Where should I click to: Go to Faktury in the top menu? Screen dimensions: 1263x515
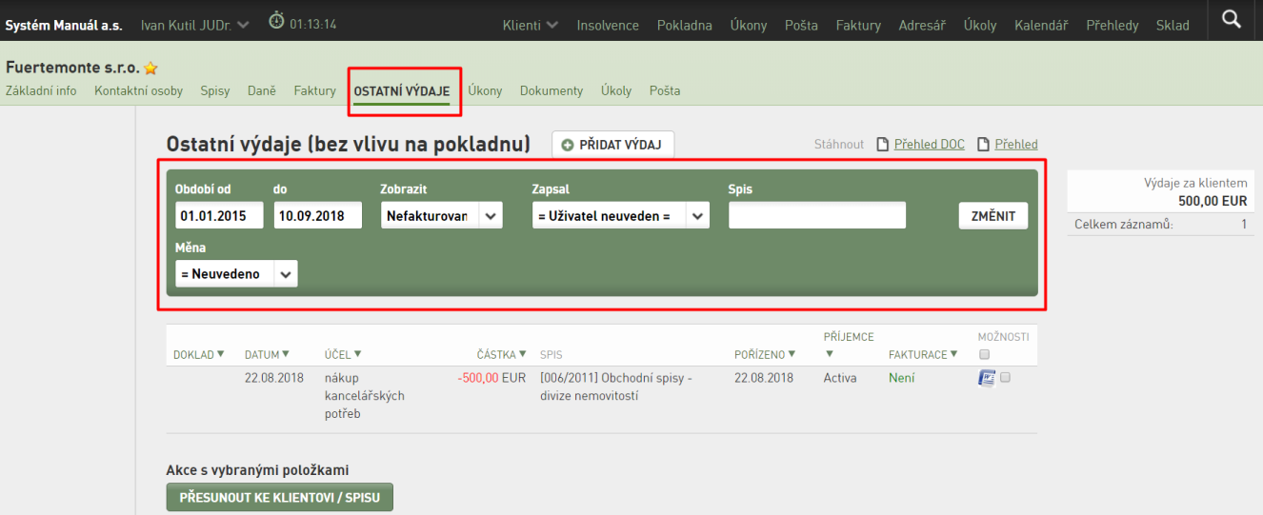[x=858, y=26]
